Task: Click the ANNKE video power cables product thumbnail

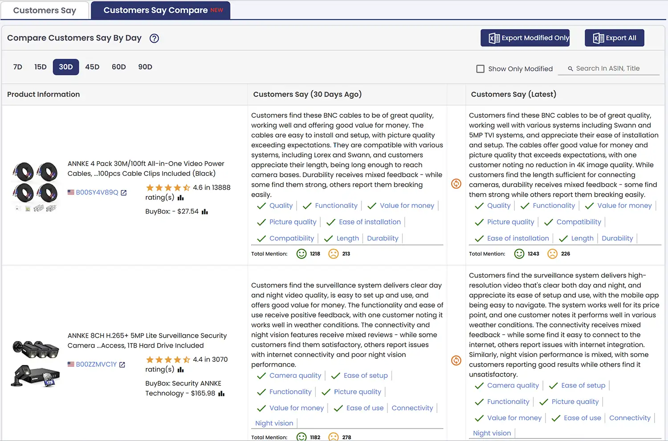Action: tap(35, 185)
